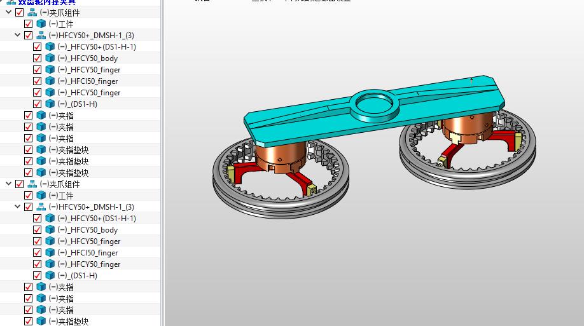
Task: Select the upper (-)夹爪组件 label
Action: (60, 13)
